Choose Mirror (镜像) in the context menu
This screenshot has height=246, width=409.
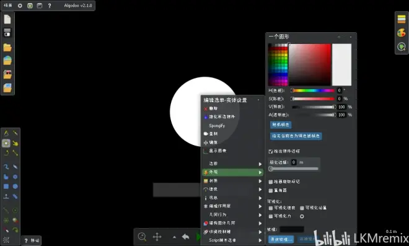pyautogui.click(x=232, y=143)
